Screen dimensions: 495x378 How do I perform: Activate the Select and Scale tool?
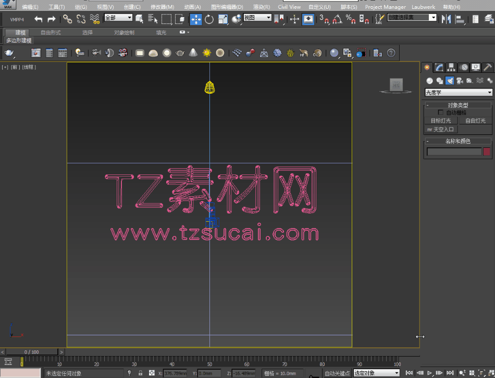[x=223, y=19]
